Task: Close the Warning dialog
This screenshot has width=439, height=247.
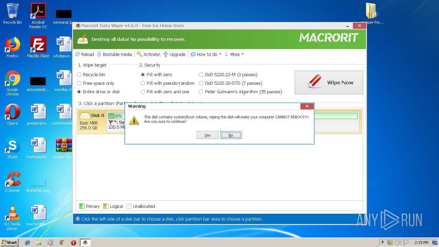Action: point(307,106)
